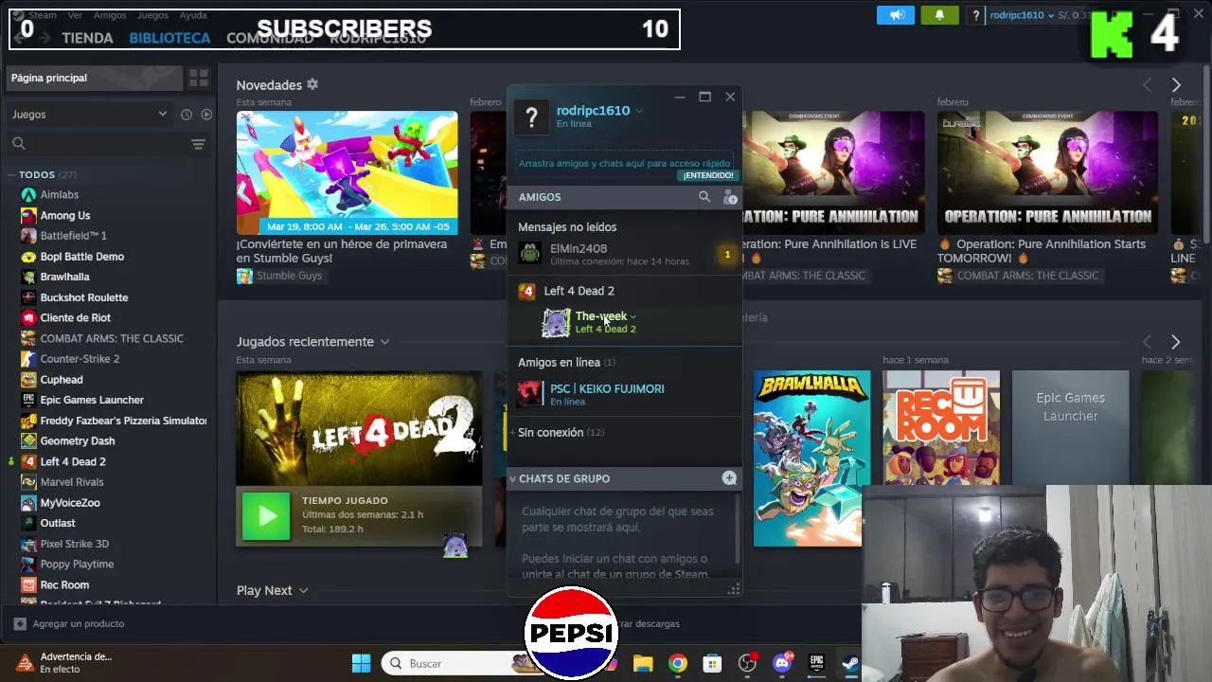Open Novedades settings gear icon
1212x682 pixels.
[x=312, y=84]
